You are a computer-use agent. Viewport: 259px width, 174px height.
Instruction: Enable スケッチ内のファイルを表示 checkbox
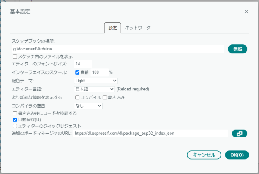click(x=15, y=56)
